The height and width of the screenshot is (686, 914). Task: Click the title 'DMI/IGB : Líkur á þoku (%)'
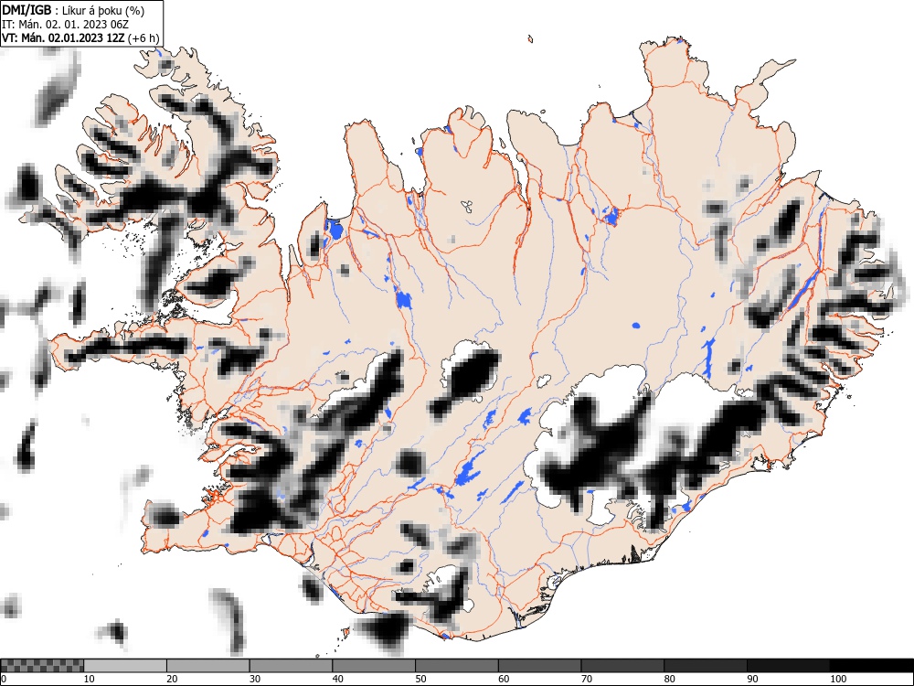point(73,10)
